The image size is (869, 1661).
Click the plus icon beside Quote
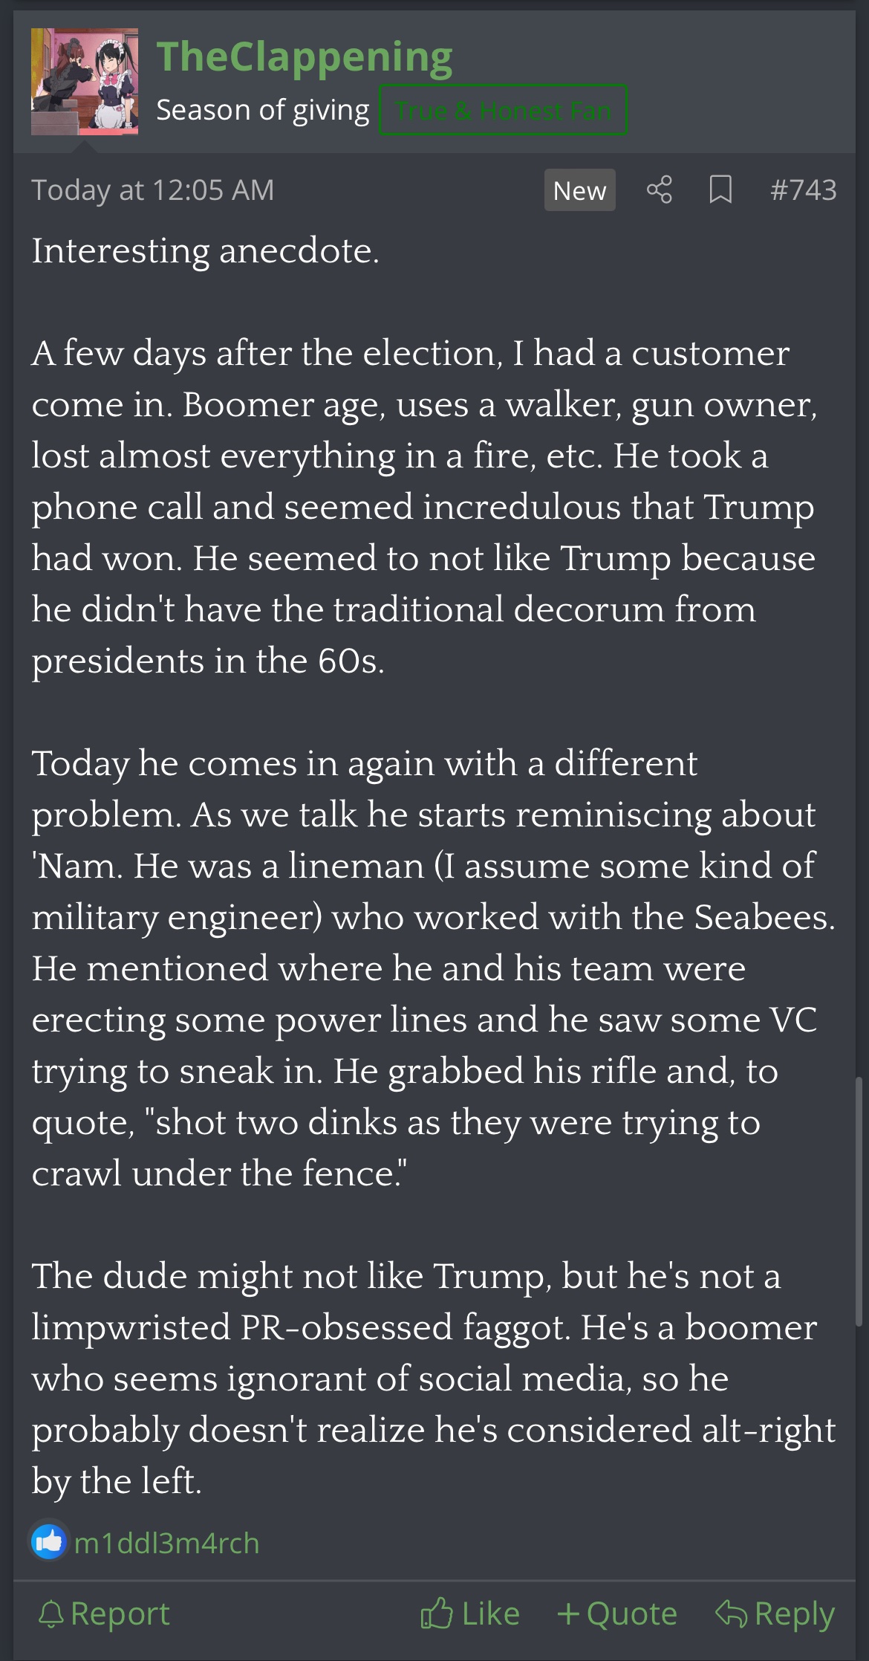coord(568,1613)
